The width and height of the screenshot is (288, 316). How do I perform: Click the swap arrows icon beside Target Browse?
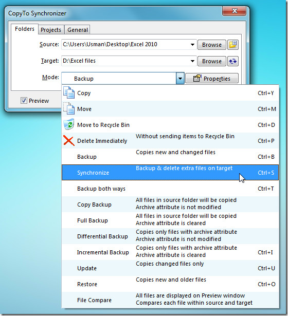point(233,61)
